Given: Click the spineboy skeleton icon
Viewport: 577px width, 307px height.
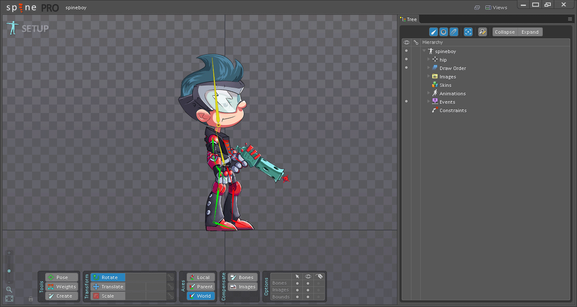Looking at the screenshot, I should point(430,51).
